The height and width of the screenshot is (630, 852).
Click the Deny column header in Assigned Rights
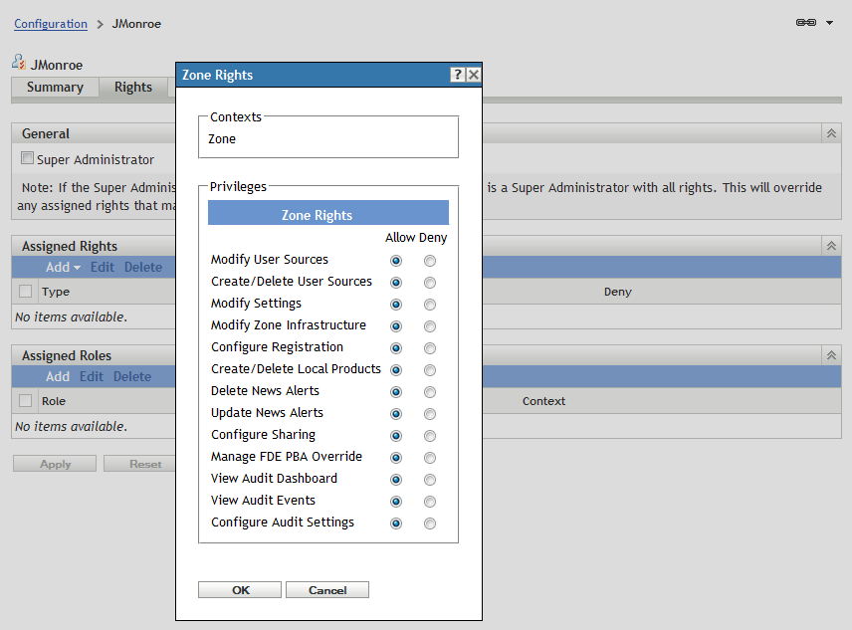coord(618,292)
